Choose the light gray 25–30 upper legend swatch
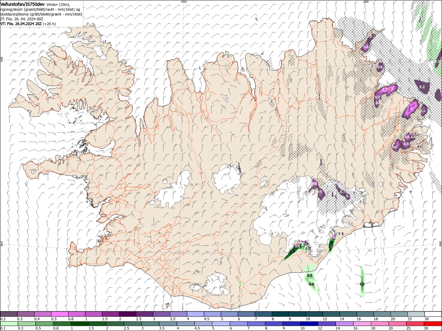442x331 pixels. [x=416, y=314]
